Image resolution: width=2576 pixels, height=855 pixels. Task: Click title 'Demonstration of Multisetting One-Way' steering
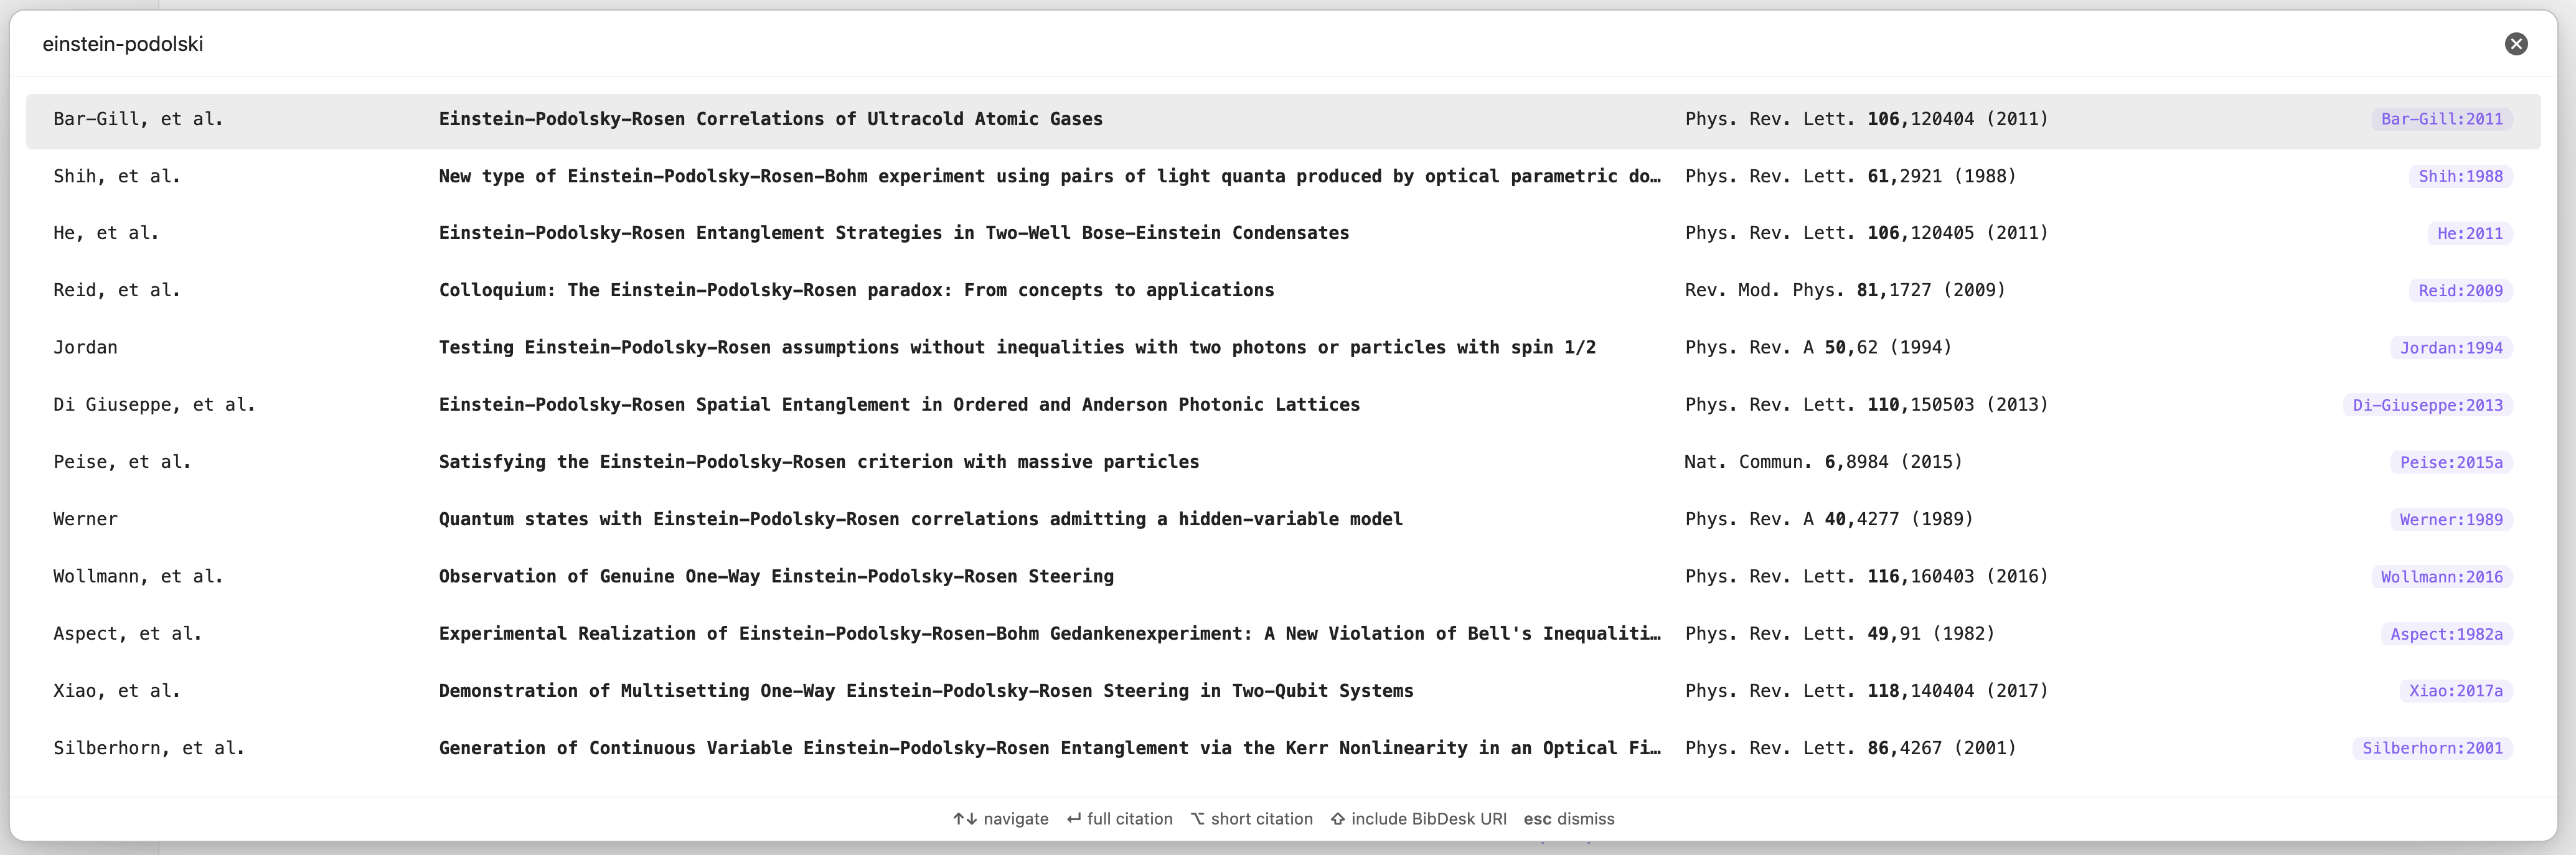tap(926, 691)
